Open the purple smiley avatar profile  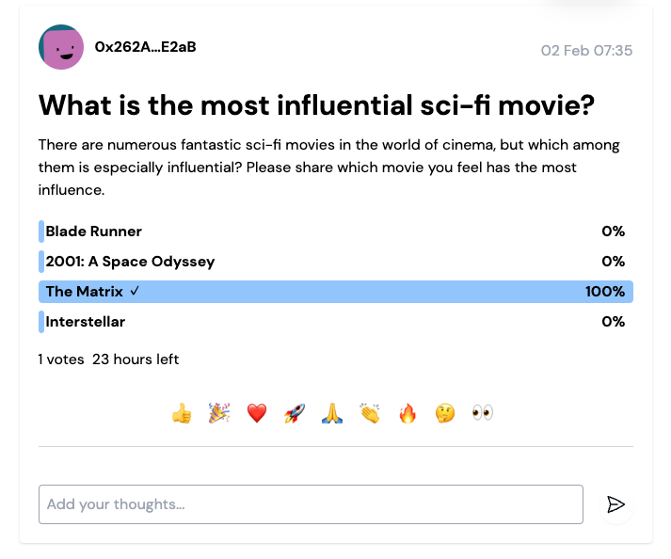61,47
